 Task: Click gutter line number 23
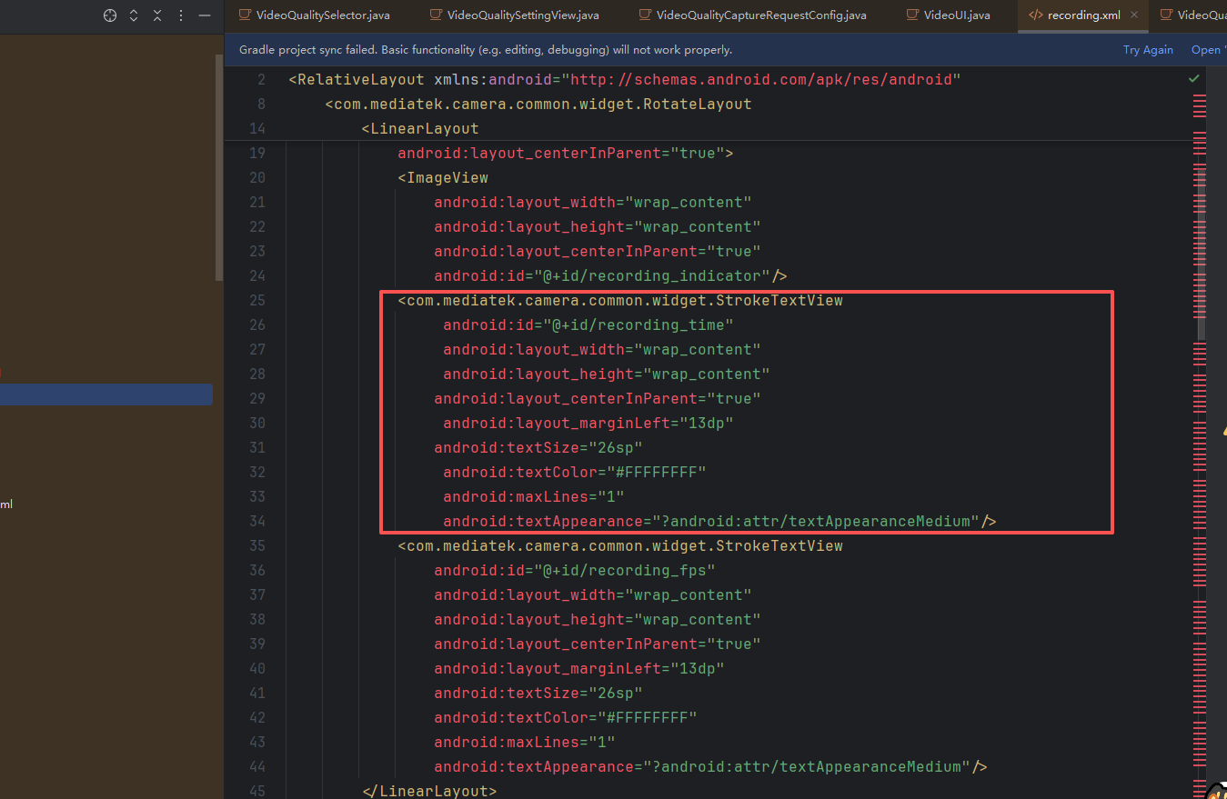click(256, 252)
